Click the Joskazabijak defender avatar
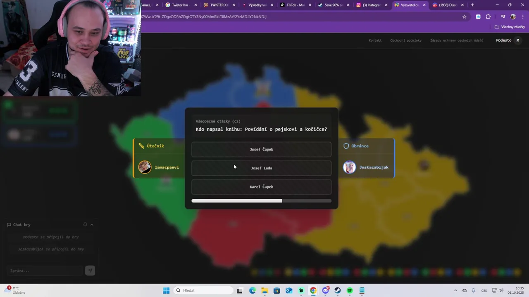 pyautogui.click(x=350, y=167)
